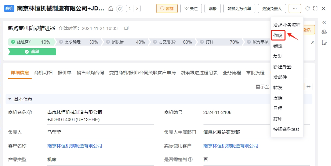Collapse the stage progress bar with the double-chevron icon
Screen dimensions: 331x166
pyautogui.click(x=313, y=42)
